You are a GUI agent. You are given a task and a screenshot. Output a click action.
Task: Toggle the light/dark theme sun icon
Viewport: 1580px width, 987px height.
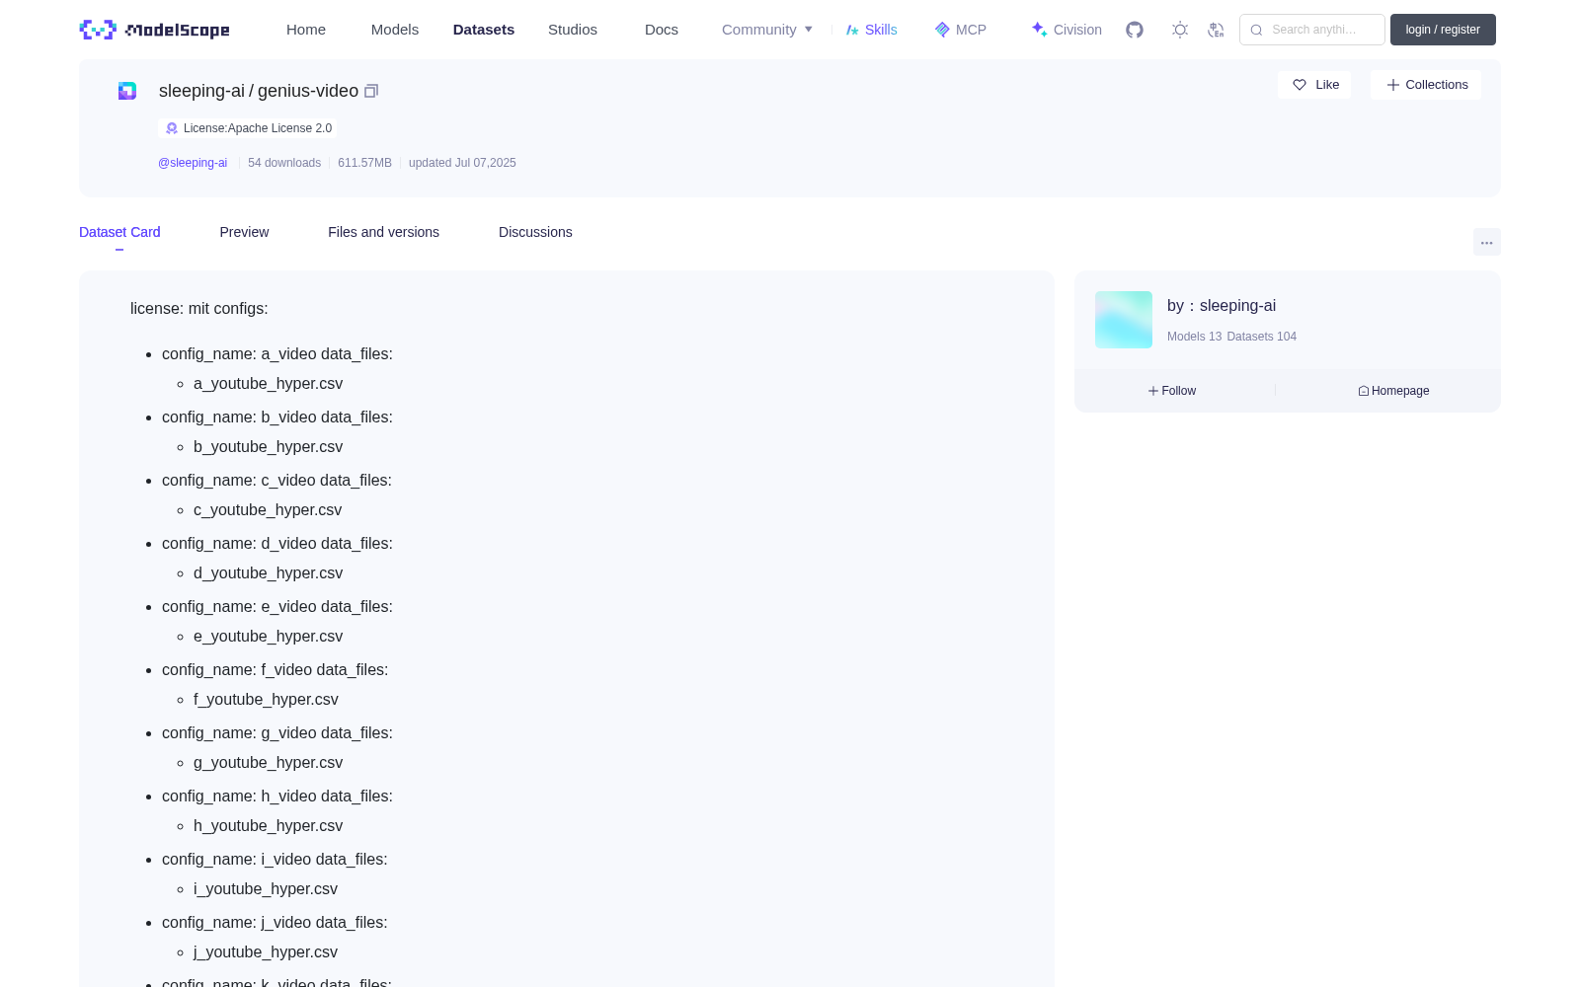[1180, 30]
